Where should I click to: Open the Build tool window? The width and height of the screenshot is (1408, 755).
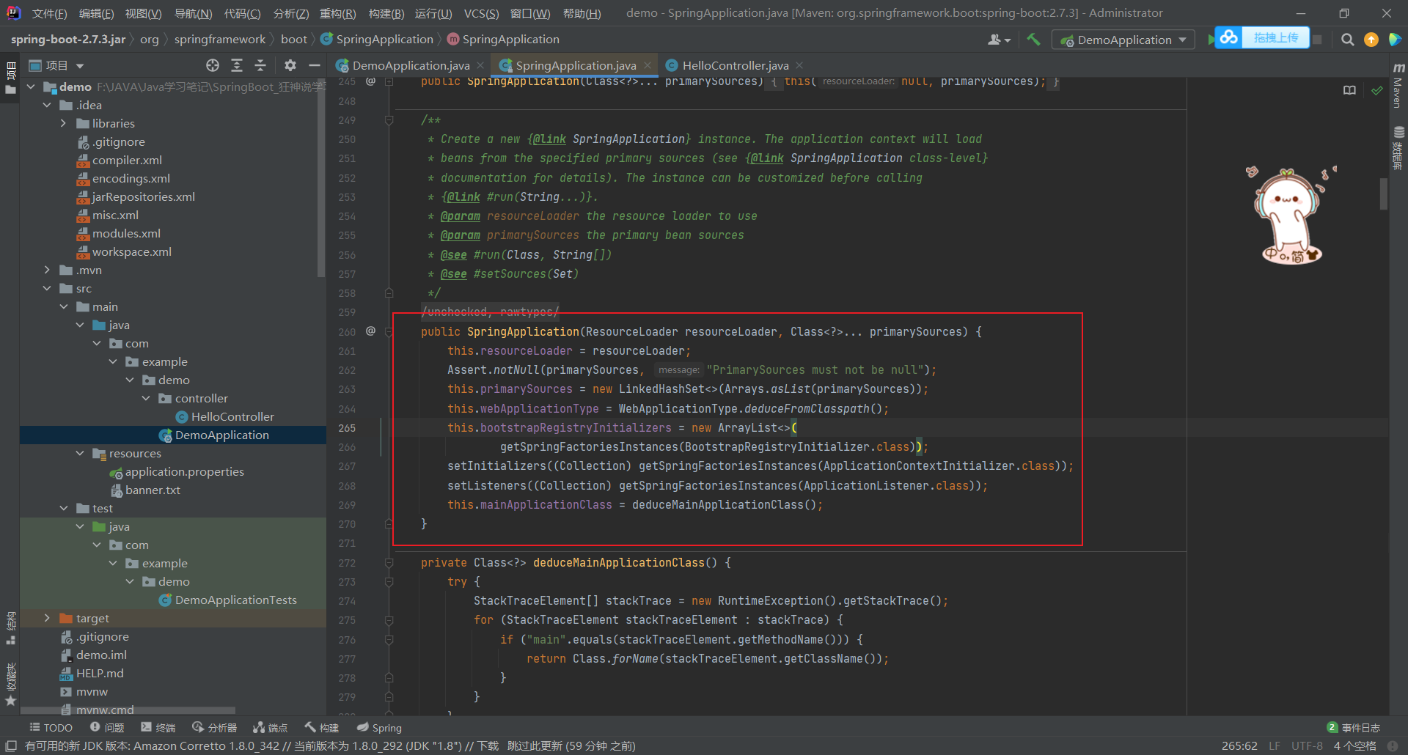[322, 727]
